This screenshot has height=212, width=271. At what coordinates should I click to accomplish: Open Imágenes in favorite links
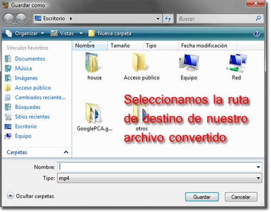point(26,78)
